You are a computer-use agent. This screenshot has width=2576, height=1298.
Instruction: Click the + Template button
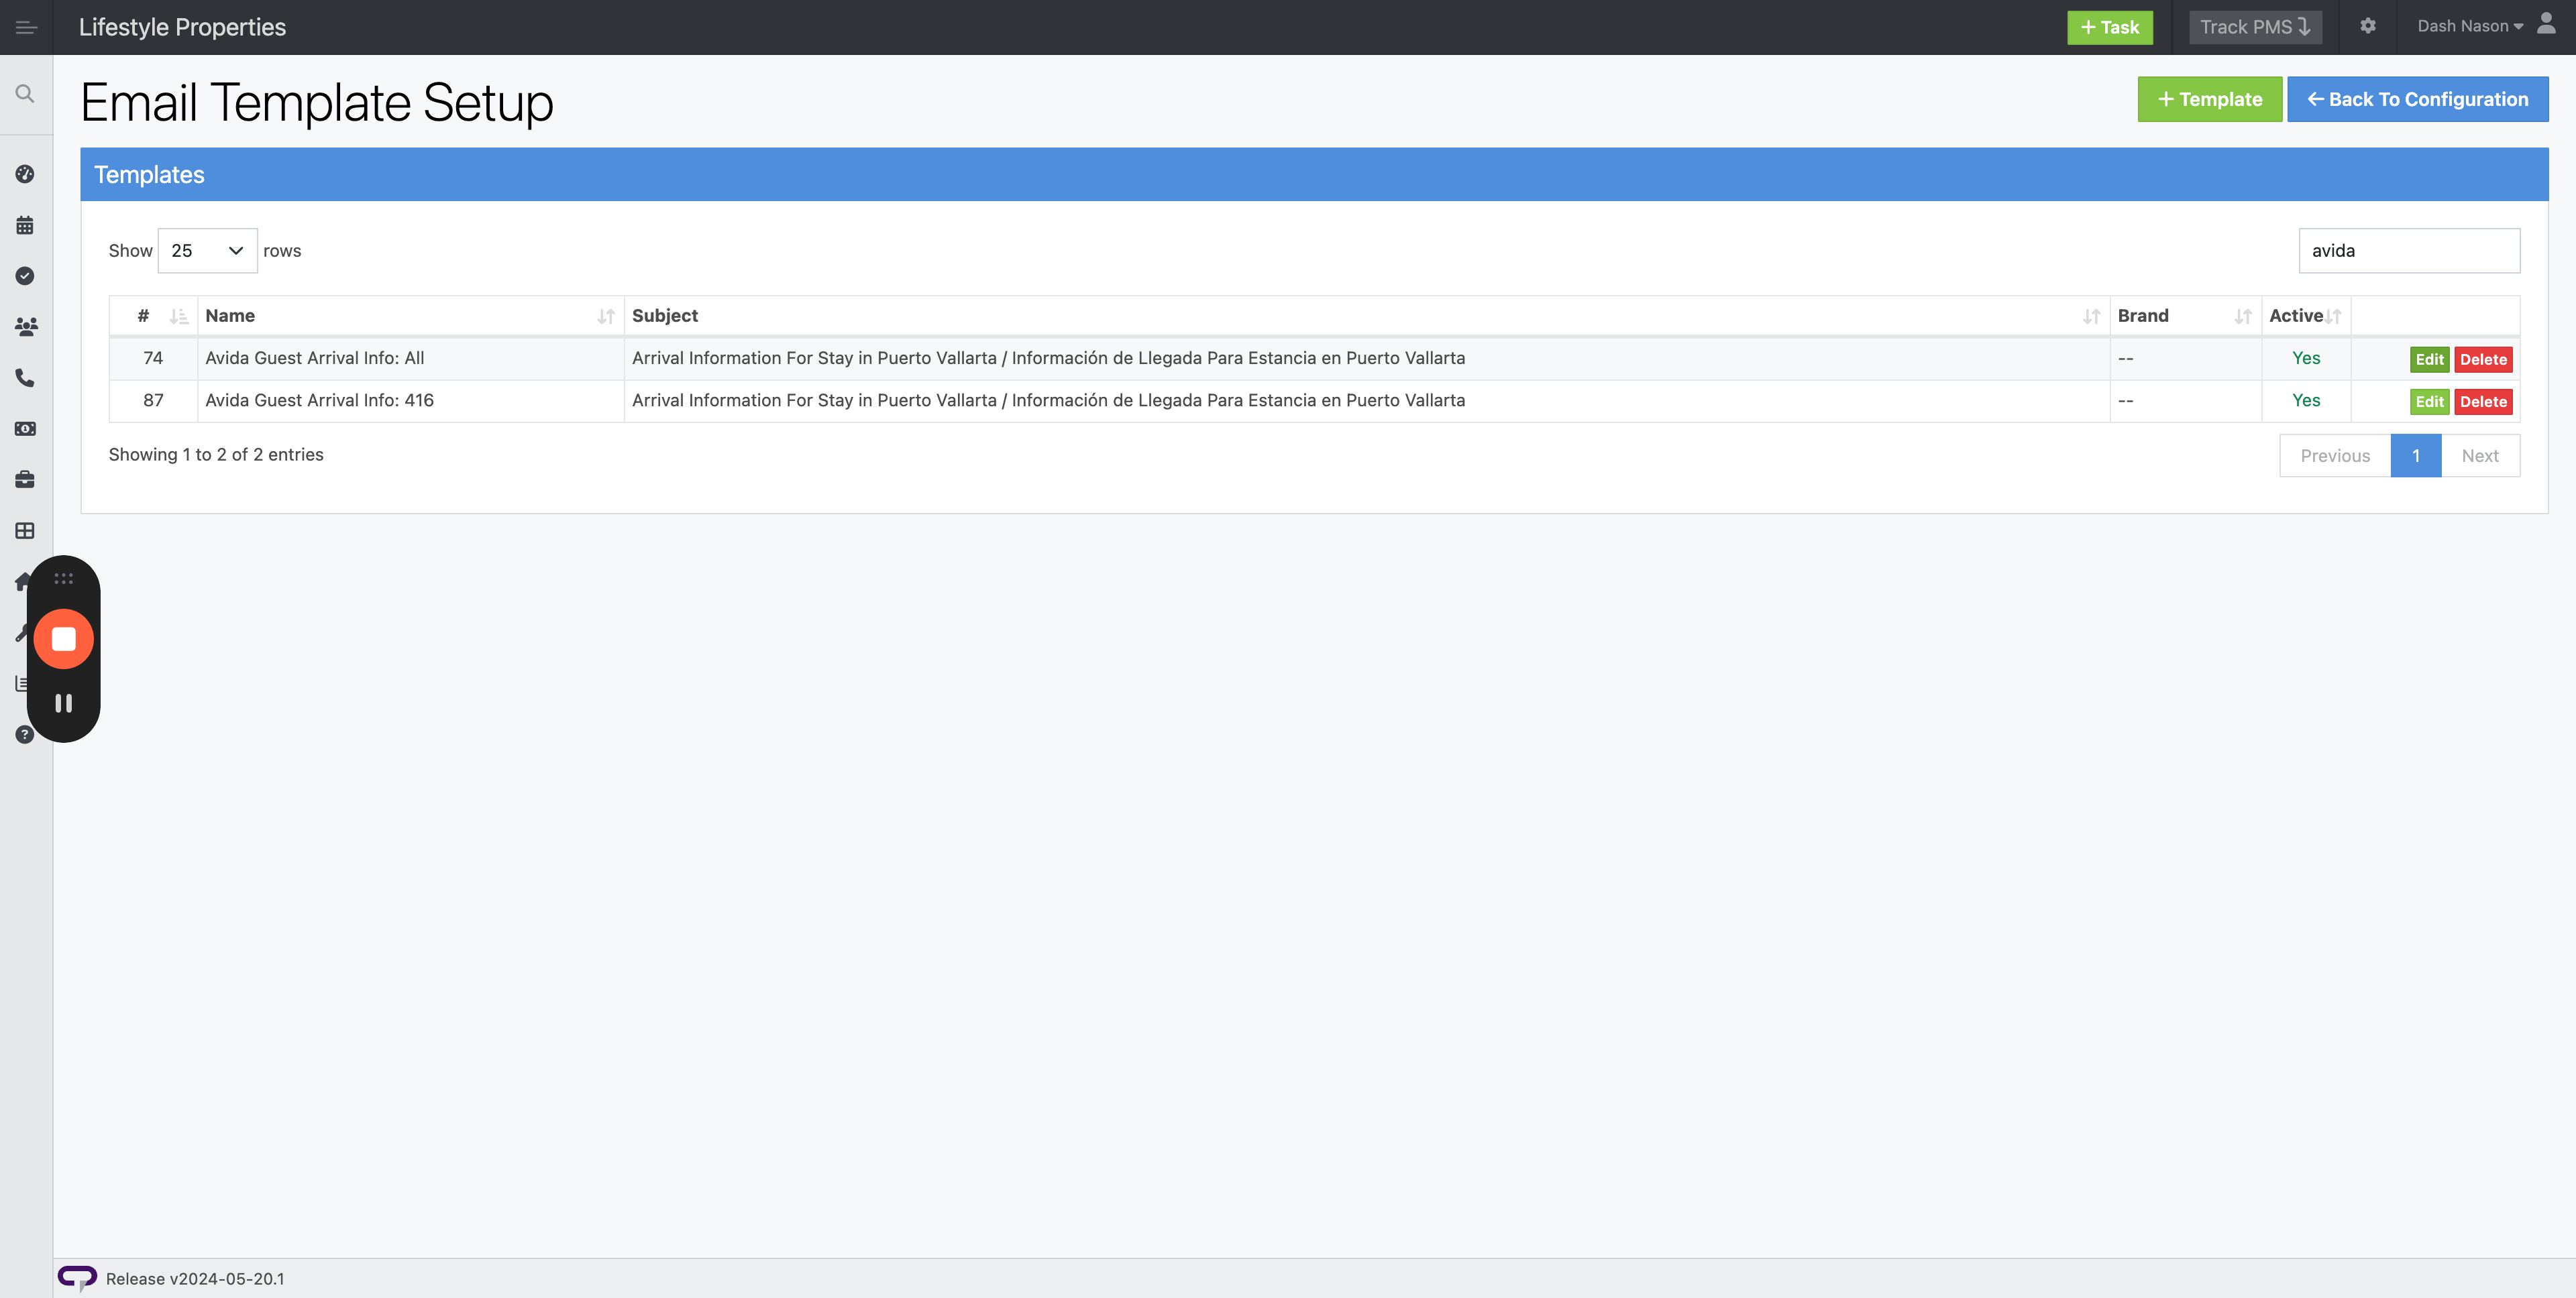point(2209,99)
